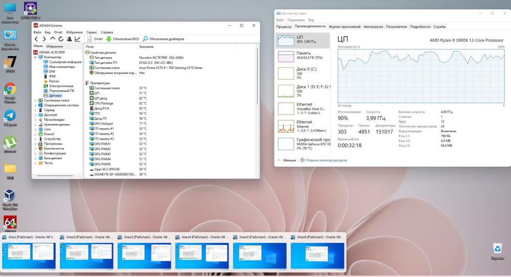Select ЦП CPU graph in Task Manager sidebar
Image resolution: width=511 pixels, height=277 pixels.
pyautogui.click(x=303, y=40)
